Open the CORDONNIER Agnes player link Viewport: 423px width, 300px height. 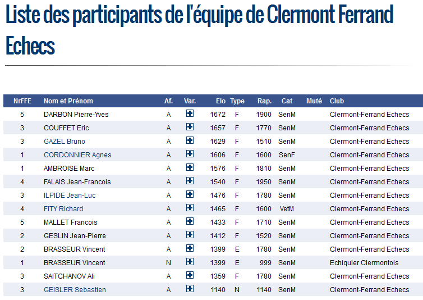(77, 155)
